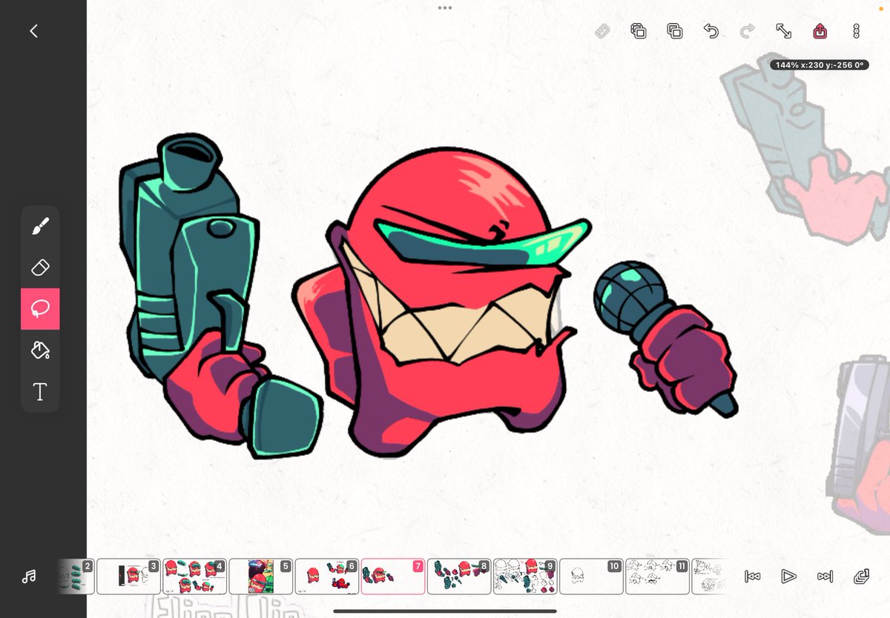Open the audio track music note icon
This screenshot has height=618, width=890.
pyautogui.click(x=29, y=576)
